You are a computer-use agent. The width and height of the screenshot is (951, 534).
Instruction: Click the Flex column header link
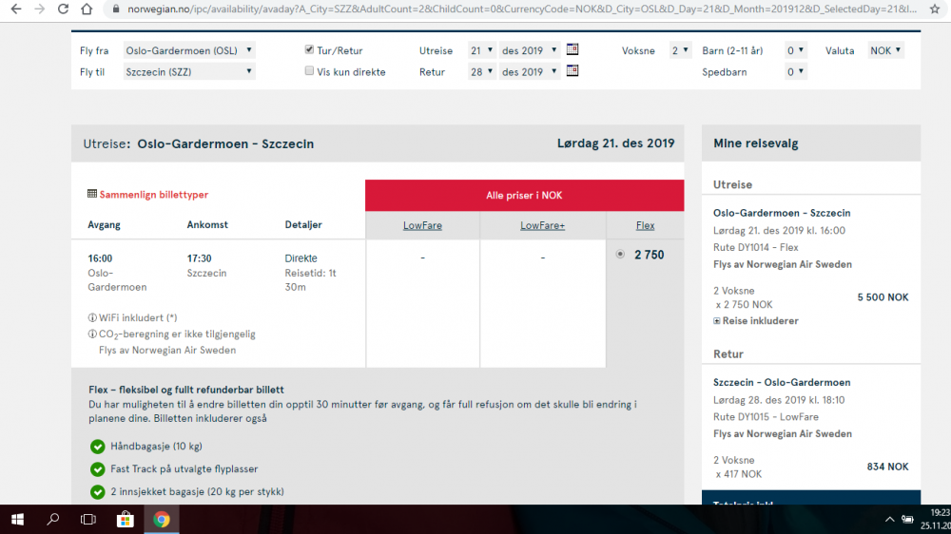(x=646, y=225)
